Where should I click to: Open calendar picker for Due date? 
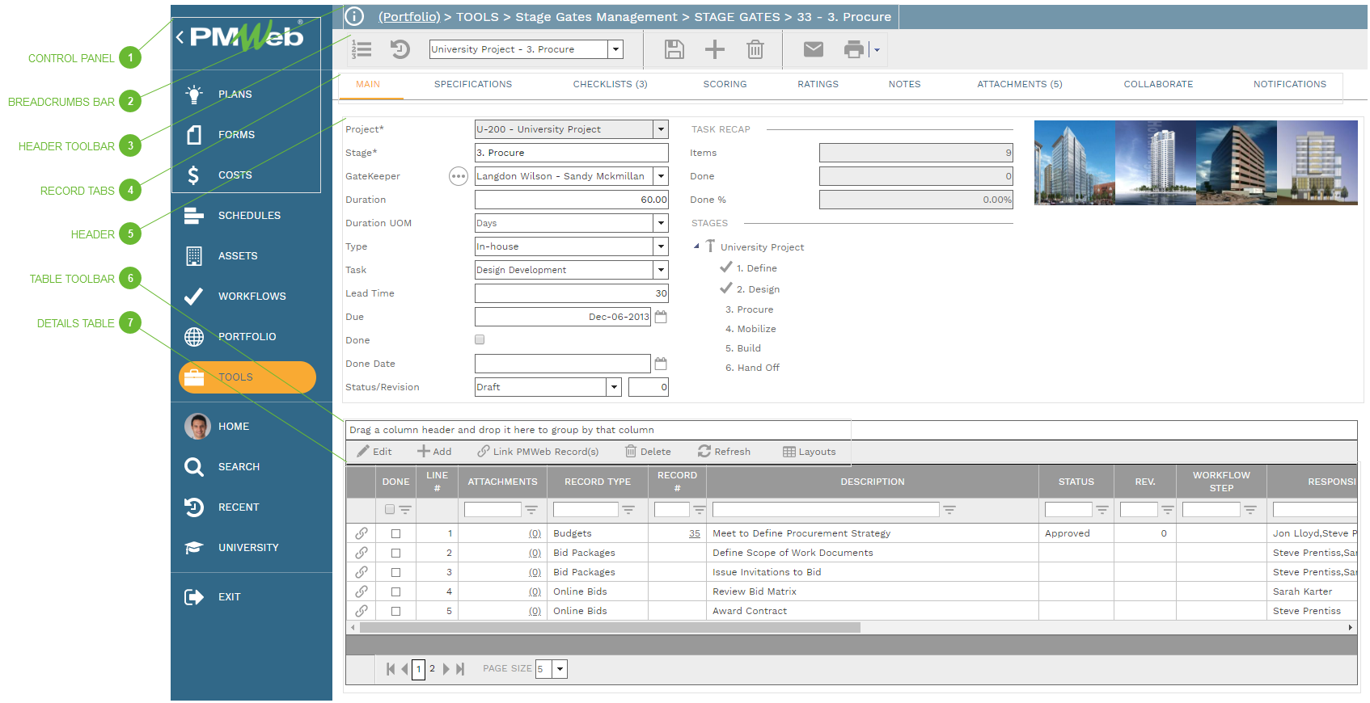661,317
